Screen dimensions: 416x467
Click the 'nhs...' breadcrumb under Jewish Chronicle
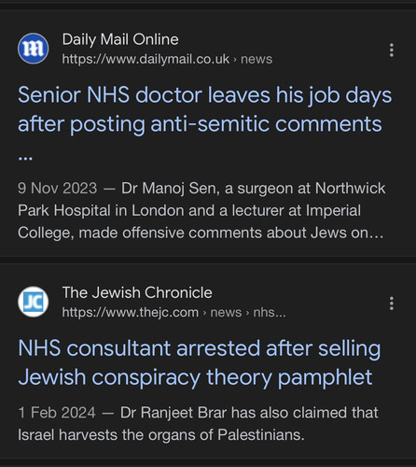click(270, 312)
